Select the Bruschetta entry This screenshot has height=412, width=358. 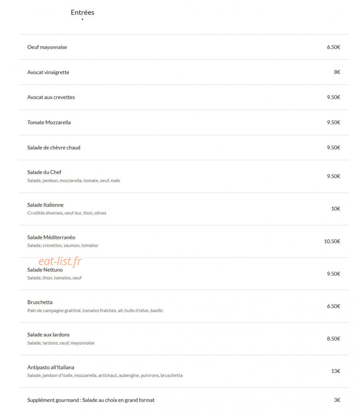[x=40, y=302]
